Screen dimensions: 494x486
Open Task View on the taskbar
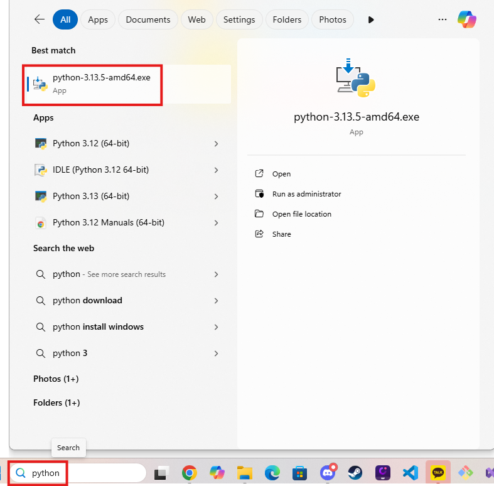161,473
